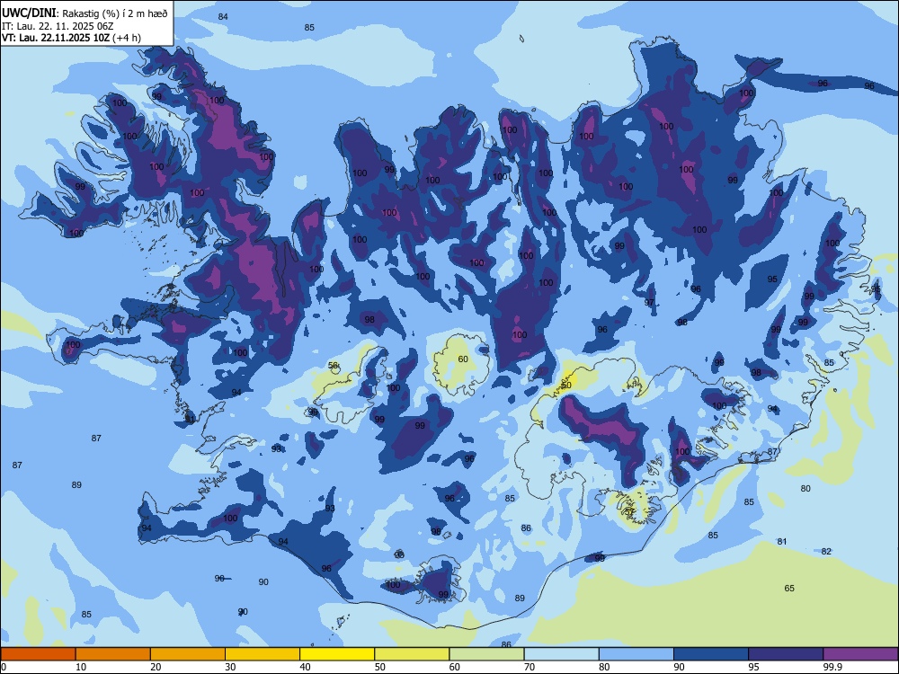
Task: Click the legend tick label '99.9'
Action: click(832, 667)
